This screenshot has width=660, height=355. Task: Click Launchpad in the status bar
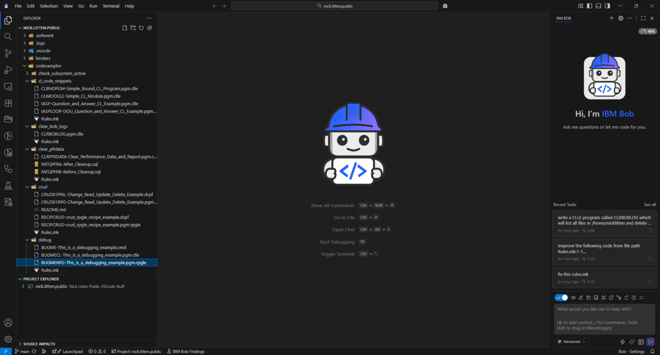click(67, 352)
